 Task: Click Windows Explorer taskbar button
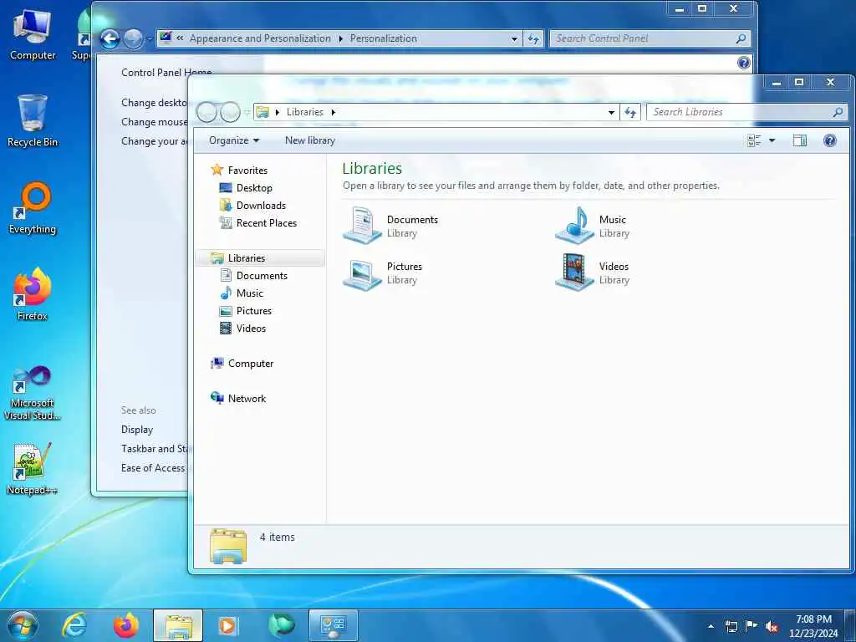tap(178, 625)
